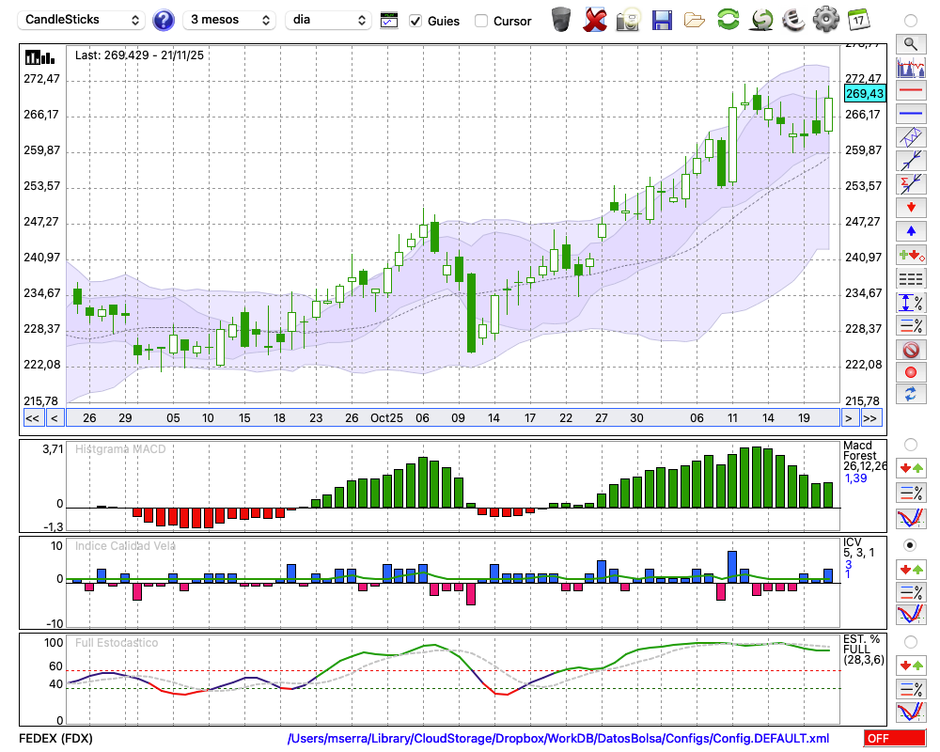Click MACD panel red/green arrows button

[x=911, y=468]
